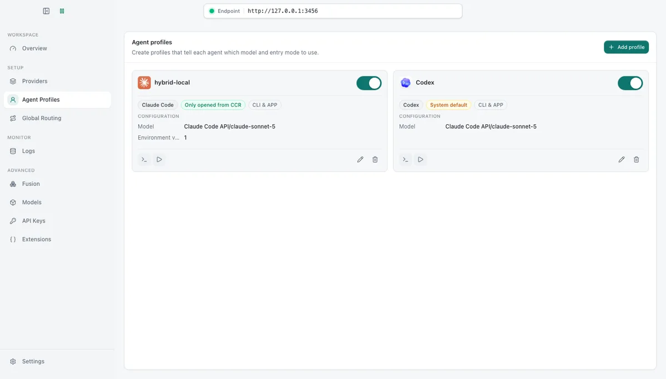Open the Overview page

tap(57, 48)
